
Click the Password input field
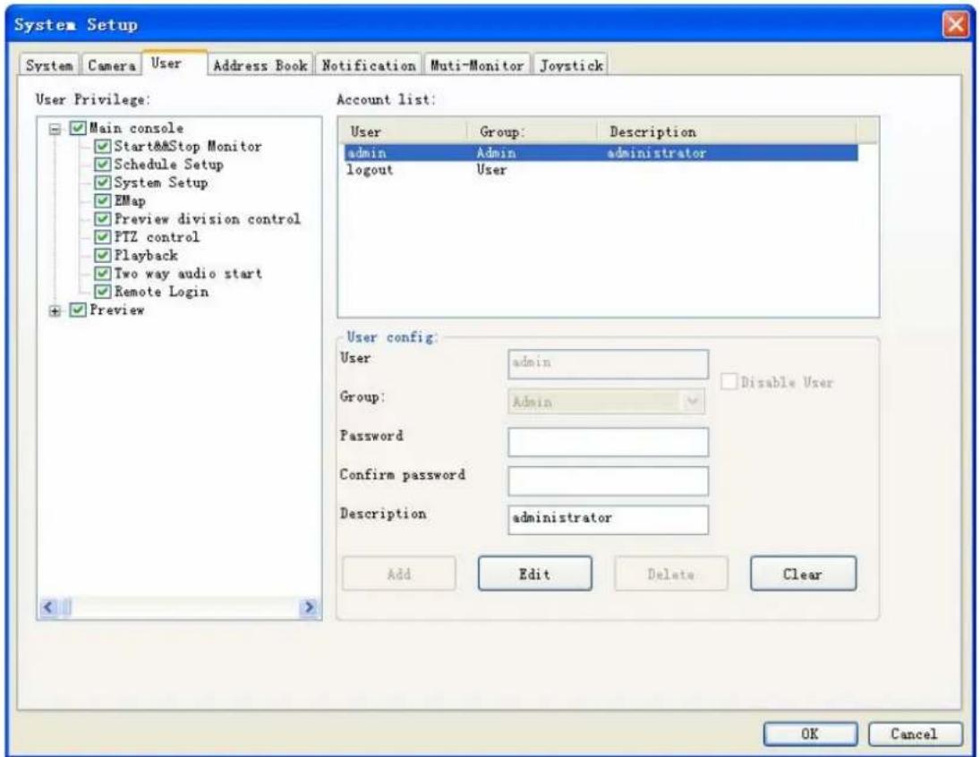[608, 442]
